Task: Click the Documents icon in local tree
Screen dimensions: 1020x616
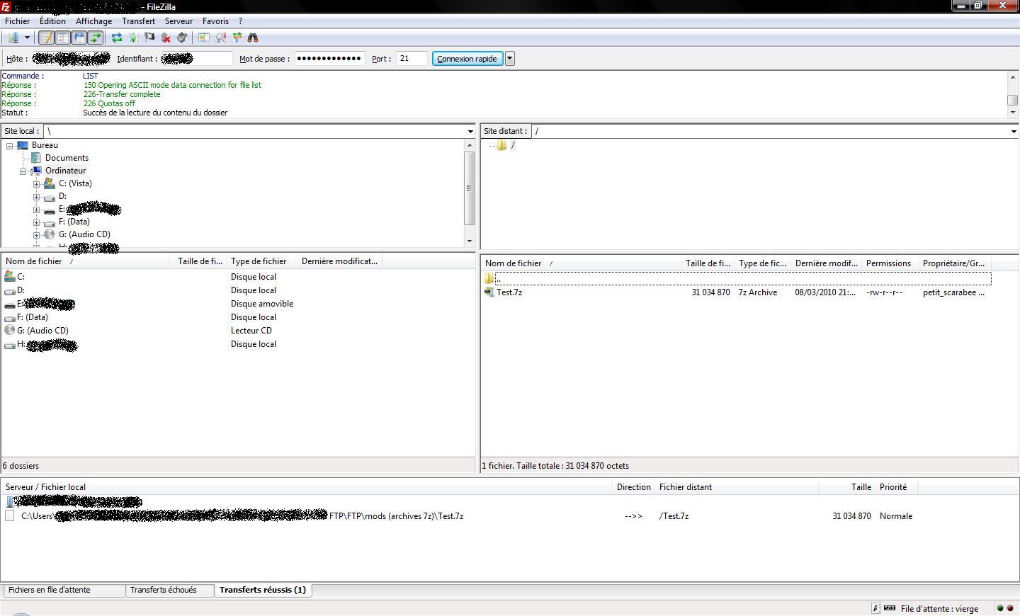Action: pyautogui.click(x=36, y=158)
